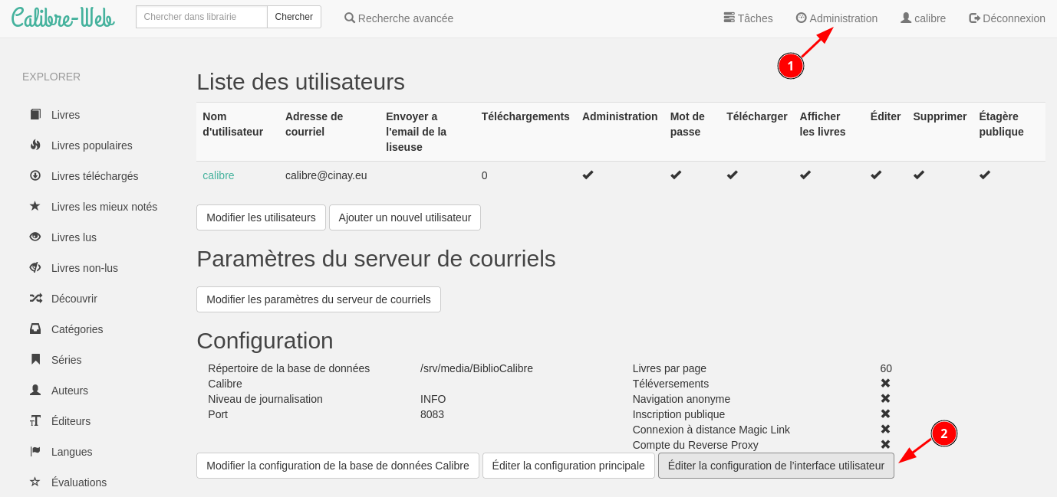
Task: Click the flag icon for Langues
Action: click(x=35, y=452)
